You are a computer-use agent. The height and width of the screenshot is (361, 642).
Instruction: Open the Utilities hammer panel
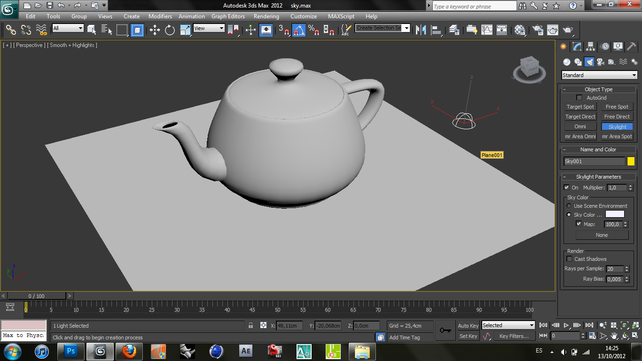(x=632, y=47)
